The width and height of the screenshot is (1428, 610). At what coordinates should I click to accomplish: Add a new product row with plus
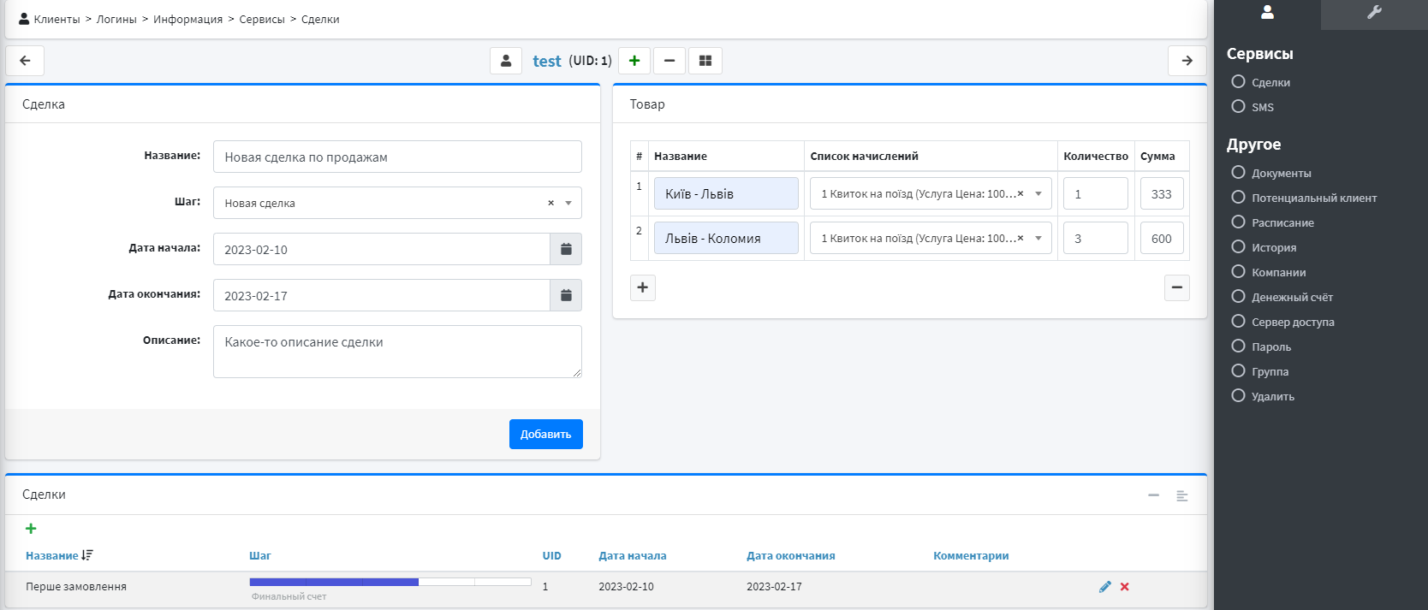[643, 287]
